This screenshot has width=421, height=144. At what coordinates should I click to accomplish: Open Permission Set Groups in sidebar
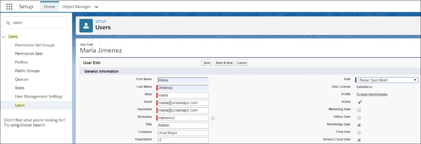[x=35, y=45]
